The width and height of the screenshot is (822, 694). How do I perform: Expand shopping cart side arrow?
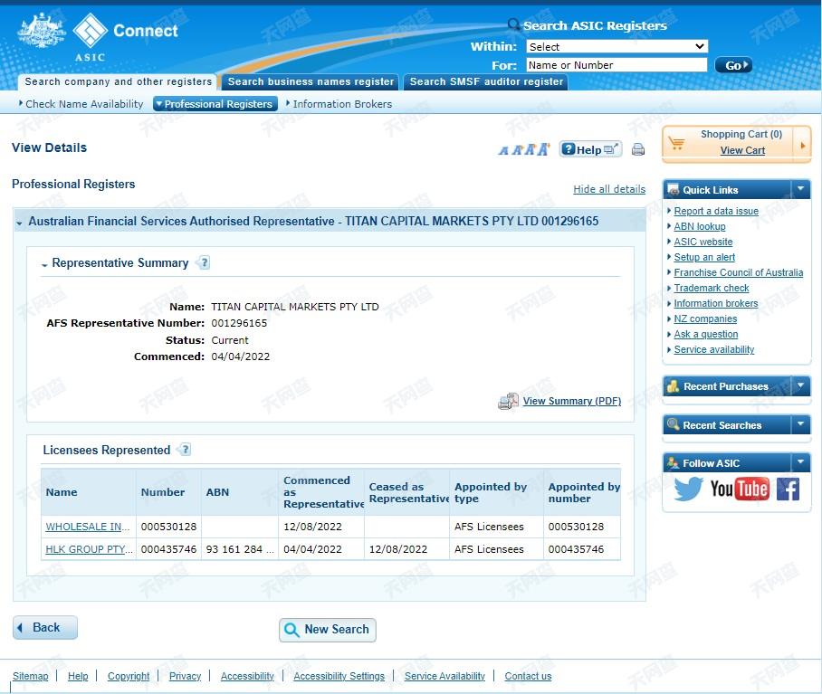803,146
